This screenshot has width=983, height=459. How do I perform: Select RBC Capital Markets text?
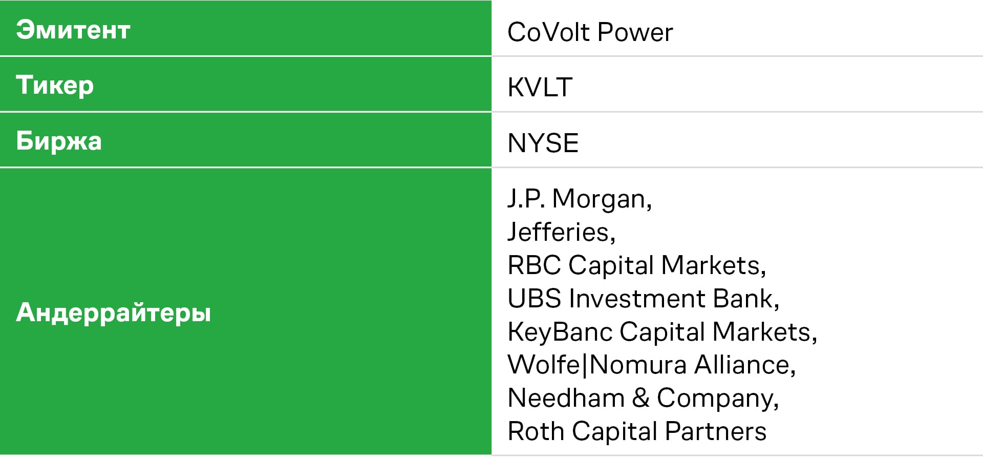[x=636, y=265]
